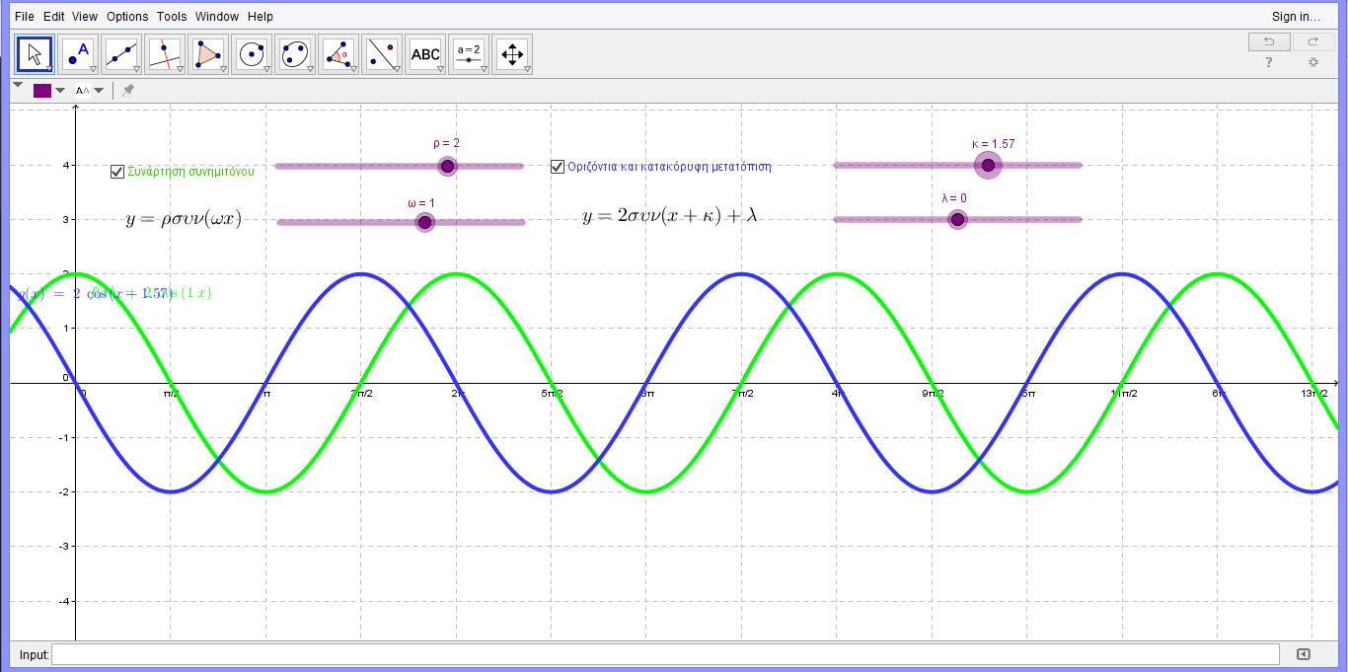Image resolution: width=1348 pixels, height=672 pixels.
Task: Click the formula y = 2συν(x+κ)+λ
Action: tap(670, 216)
